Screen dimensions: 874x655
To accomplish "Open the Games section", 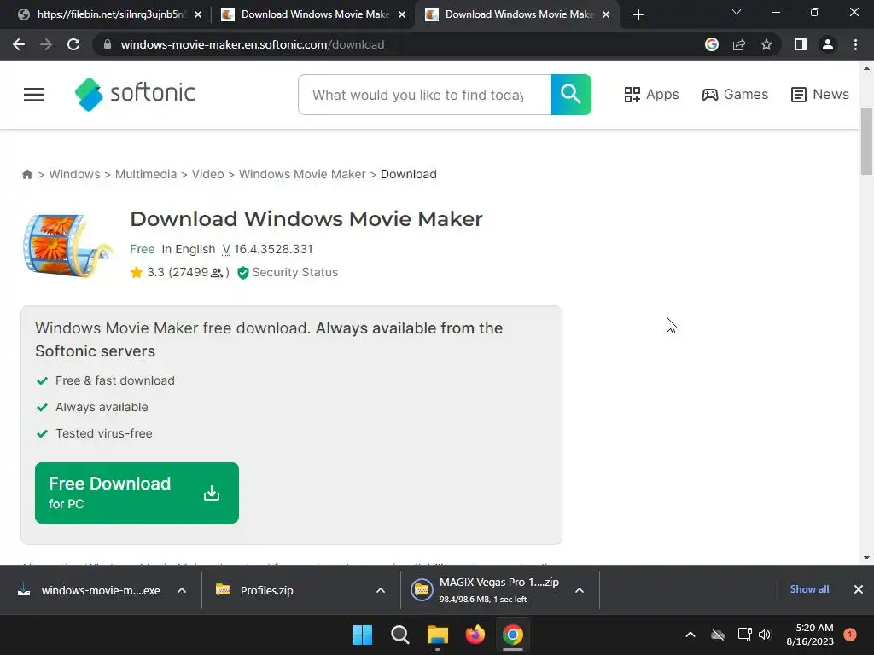I will [735, 95].
